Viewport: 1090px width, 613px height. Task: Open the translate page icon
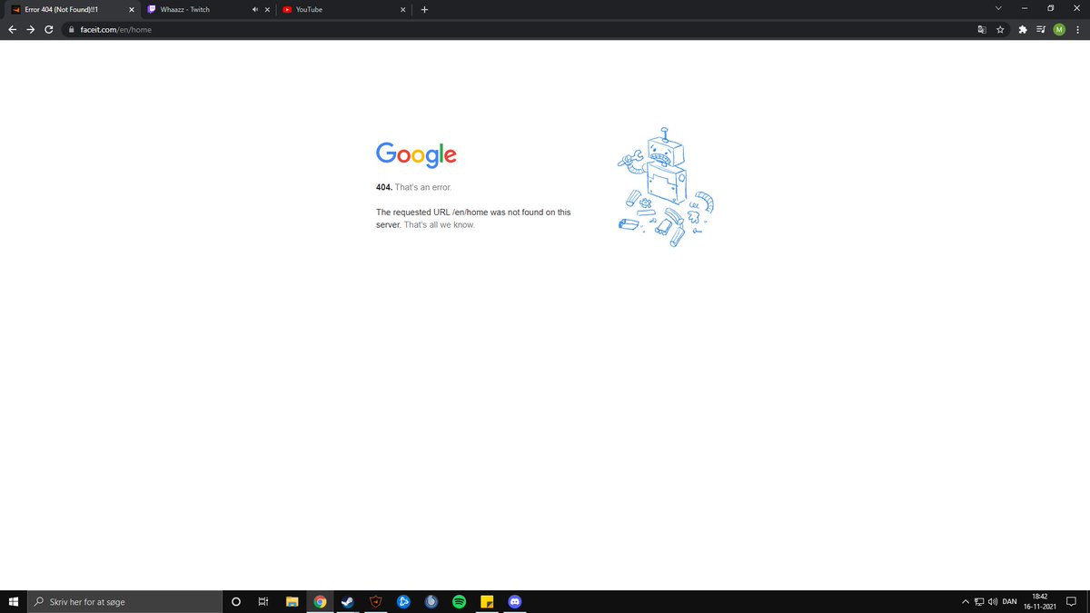point(981,29)
